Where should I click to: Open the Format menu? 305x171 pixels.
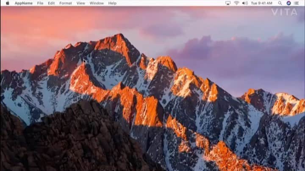66,3
